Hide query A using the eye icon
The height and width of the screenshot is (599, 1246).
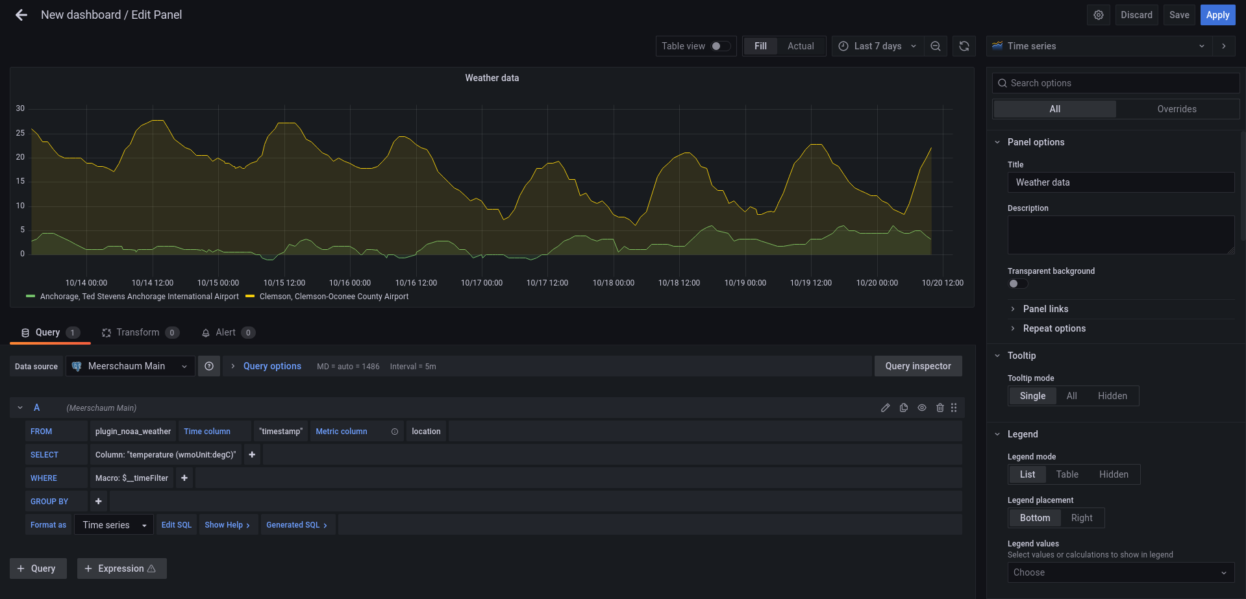point(921,408)
